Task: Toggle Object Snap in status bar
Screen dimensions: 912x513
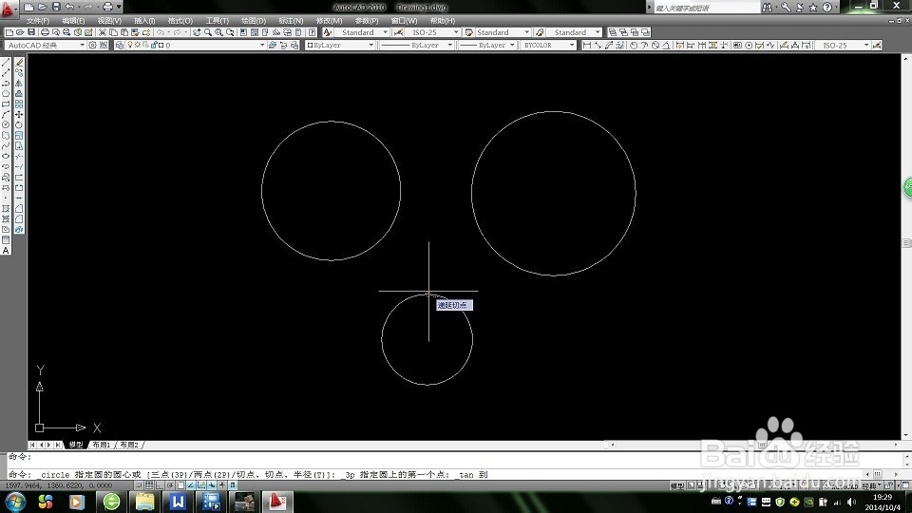Action: click(180, 485)
